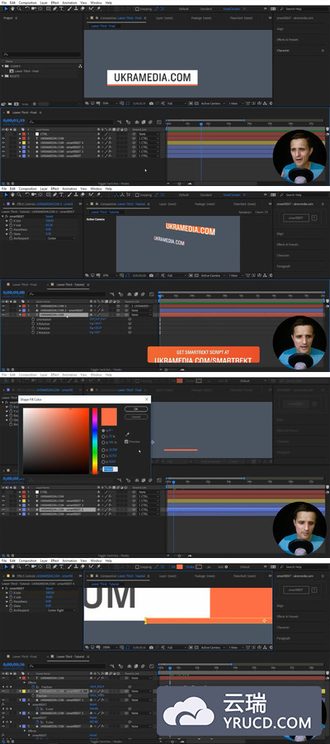Select the S saturation radio button

(104, 436)
